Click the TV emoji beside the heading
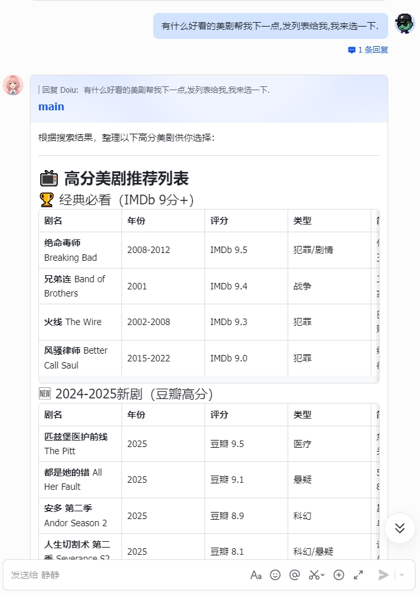 point(49,178)
